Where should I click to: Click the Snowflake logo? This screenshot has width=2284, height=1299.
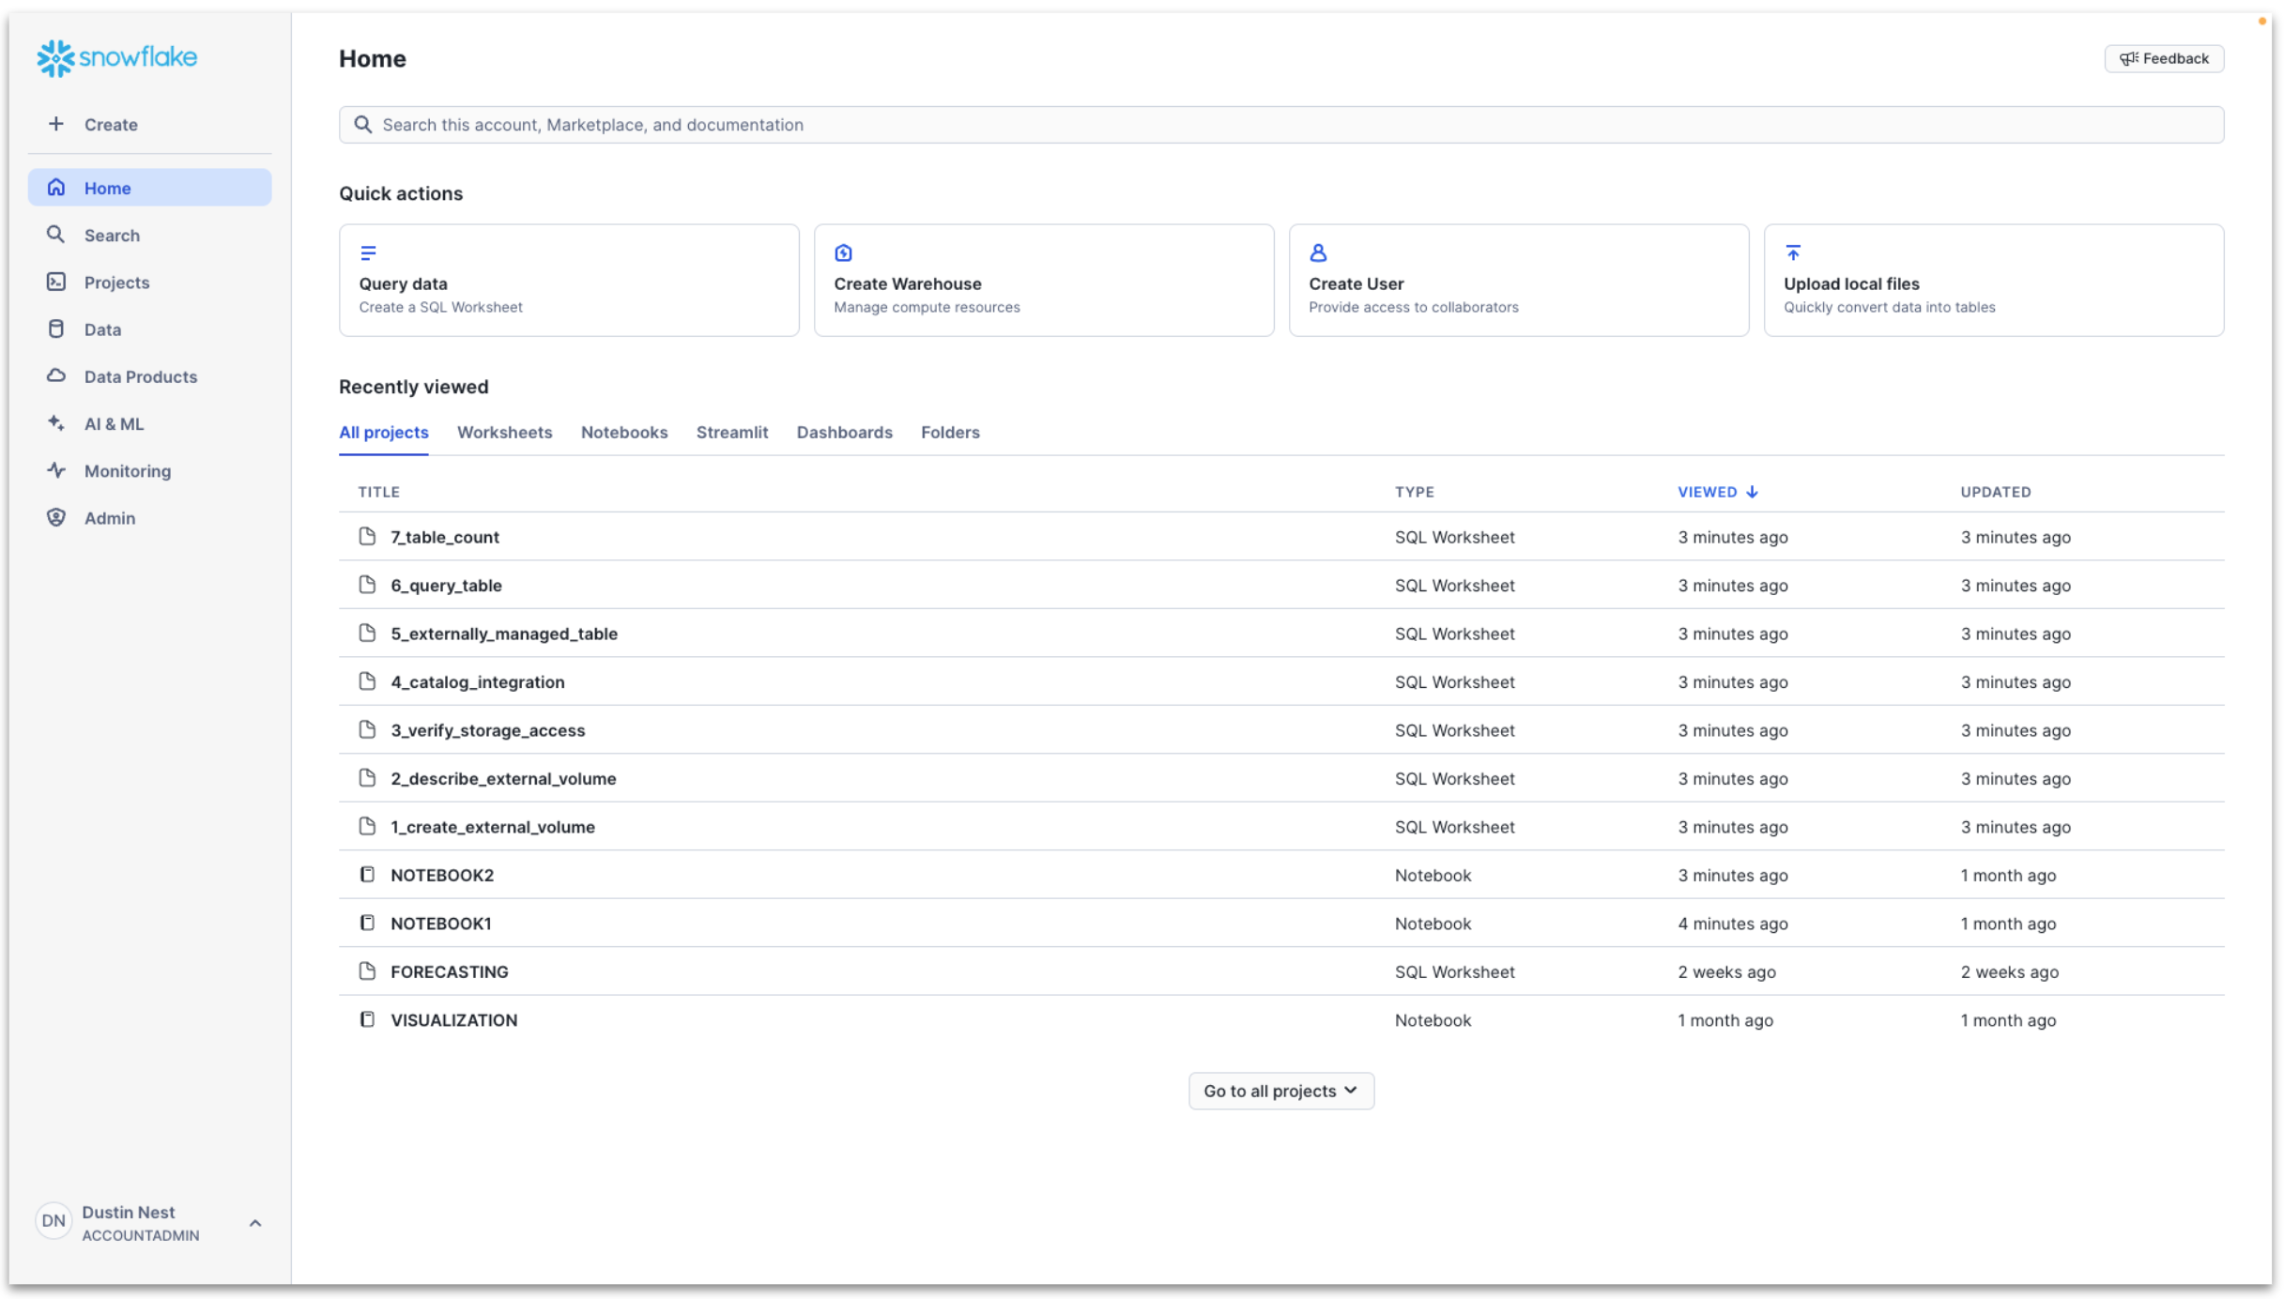coord(115,57)
